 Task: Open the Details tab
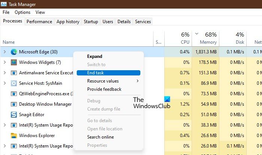[124, 22]
